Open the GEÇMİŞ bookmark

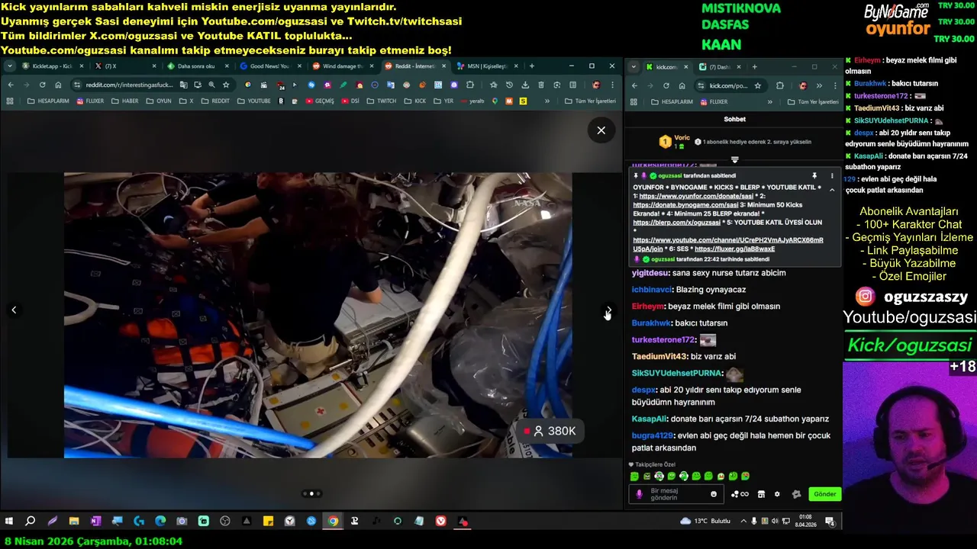pos(319,101)
